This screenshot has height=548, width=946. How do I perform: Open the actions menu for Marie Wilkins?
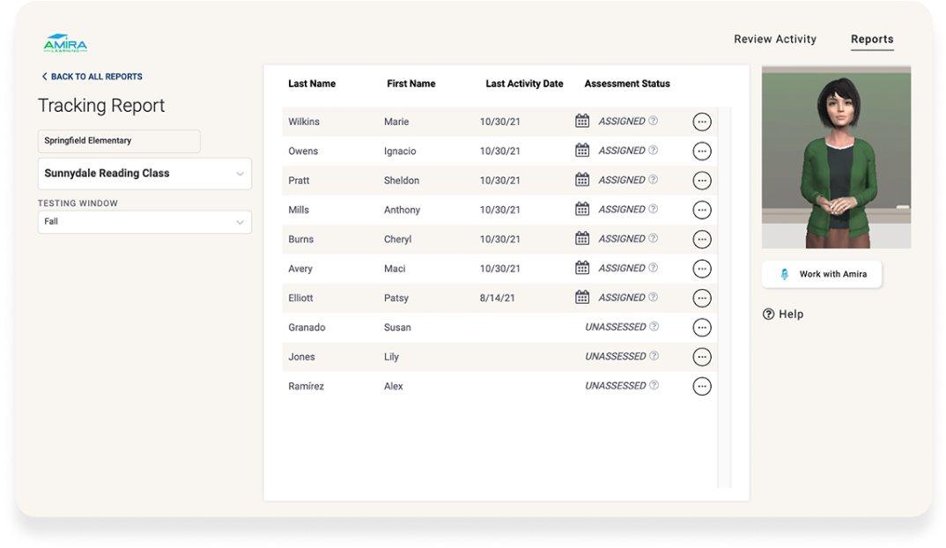click(701, 121)
